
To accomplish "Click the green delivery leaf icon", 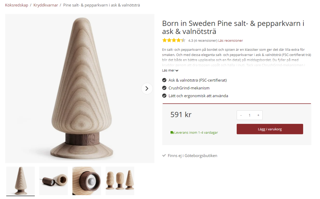I will [172, 132].
